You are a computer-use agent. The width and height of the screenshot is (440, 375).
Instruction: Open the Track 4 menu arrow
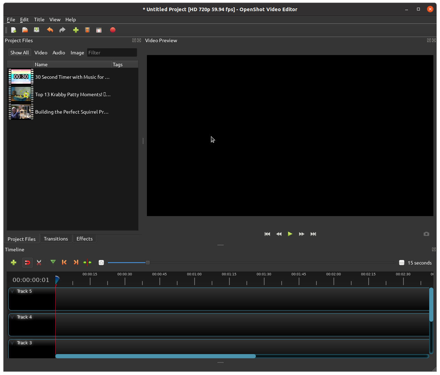(x=13, y=317)
